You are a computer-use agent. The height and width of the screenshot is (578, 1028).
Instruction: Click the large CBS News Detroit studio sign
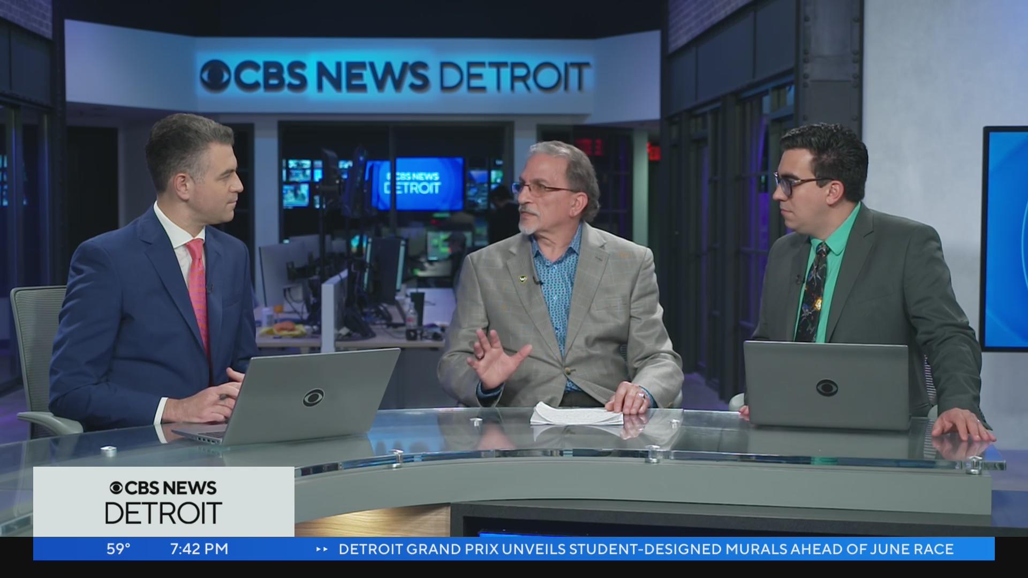coord(395,75)
